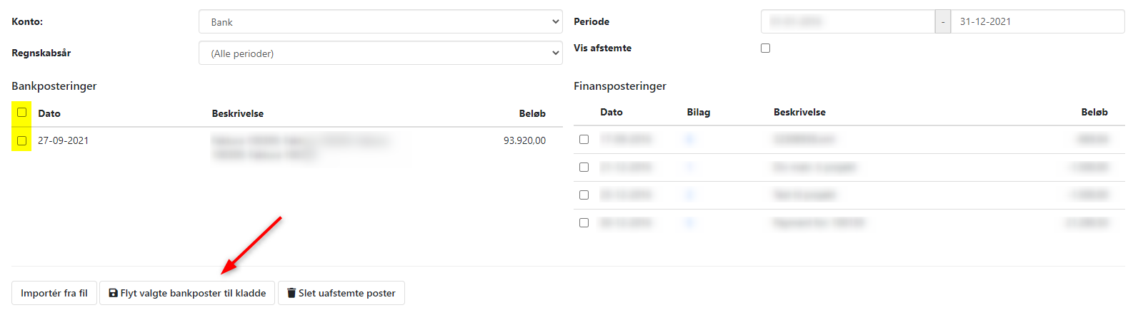Select the 27-09-2021 bank entry checkbox
The height and width of the screenshot is (320, 1133).
pyautogui.click(x=22, y=140)
